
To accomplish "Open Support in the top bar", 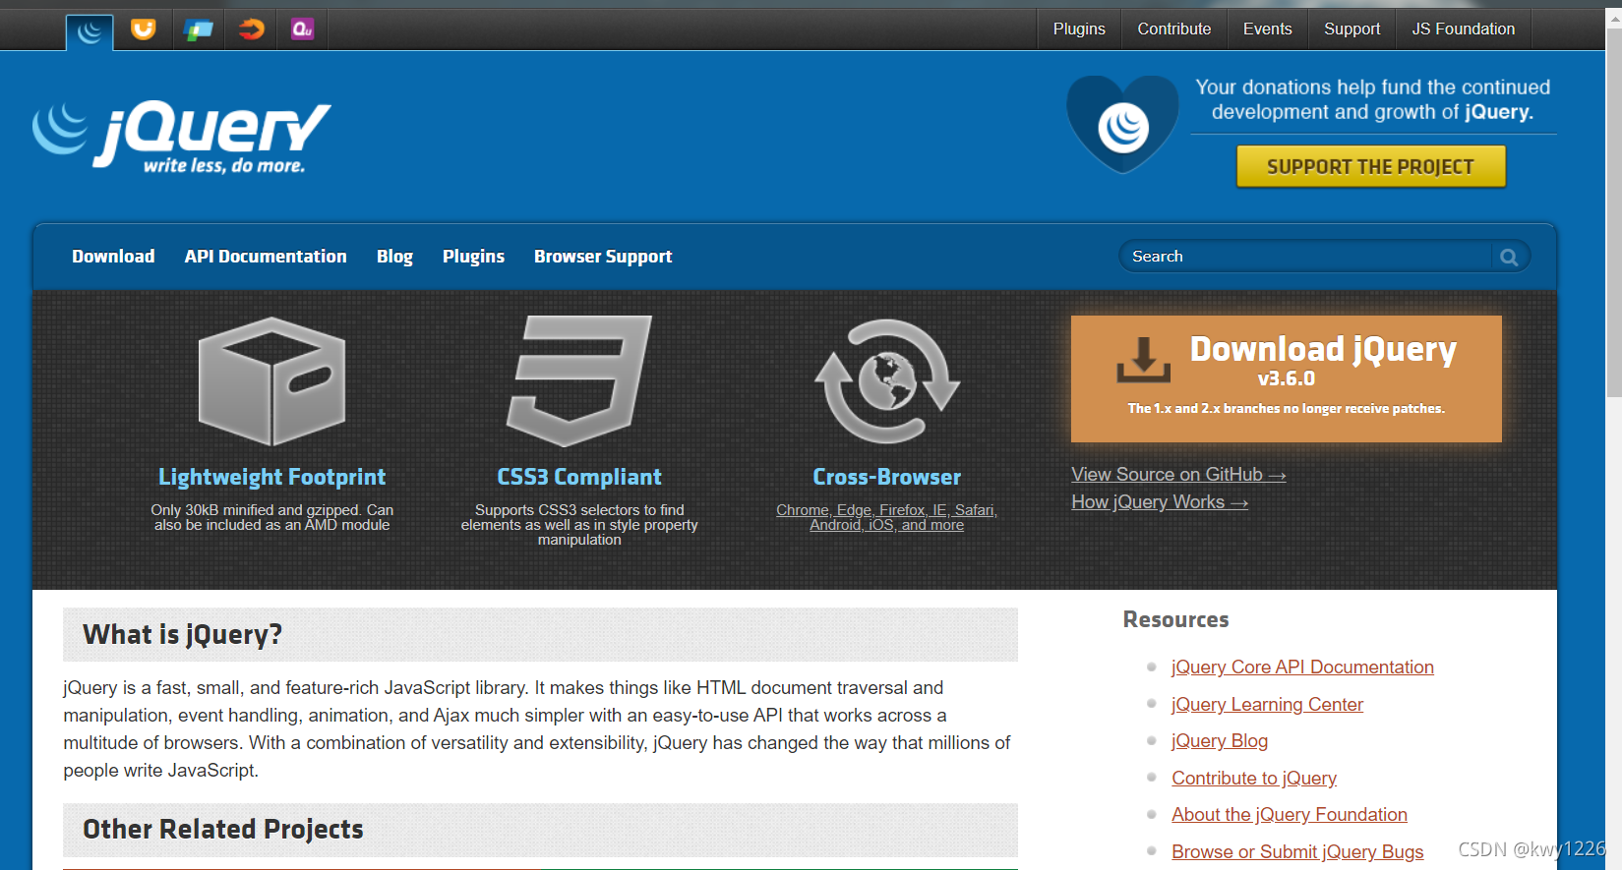I will (x=1352, y=29).
